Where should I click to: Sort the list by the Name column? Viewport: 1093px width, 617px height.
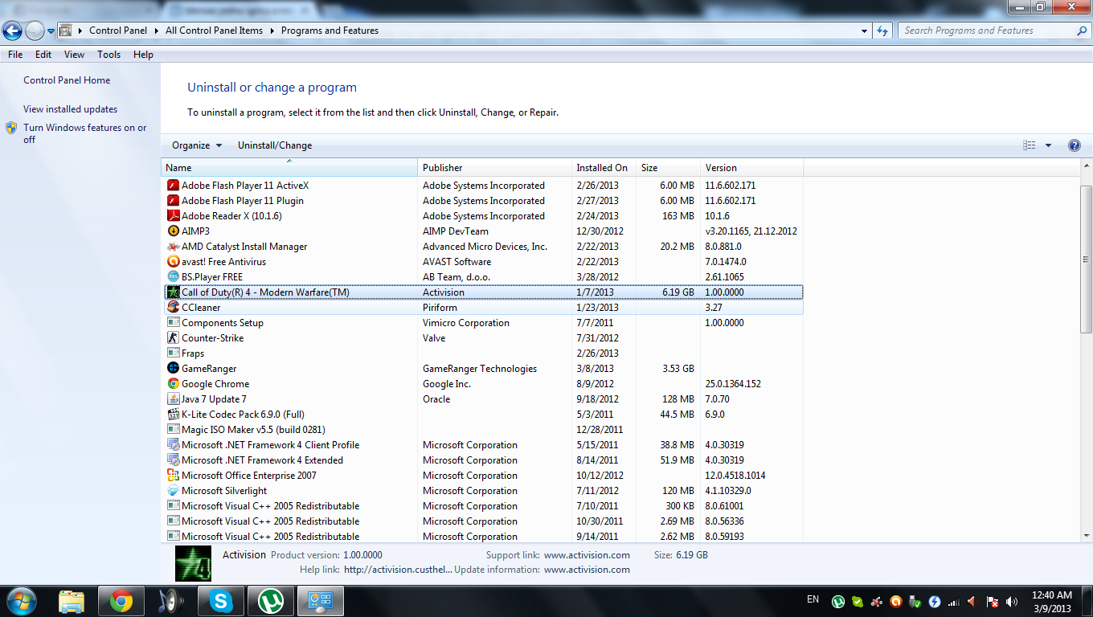point(289,168)
